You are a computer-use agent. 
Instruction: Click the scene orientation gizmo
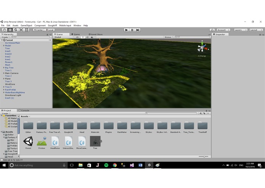202,48
